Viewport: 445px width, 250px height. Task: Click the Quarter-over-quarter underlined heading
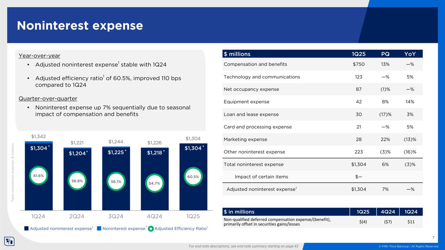coord(48,98)
